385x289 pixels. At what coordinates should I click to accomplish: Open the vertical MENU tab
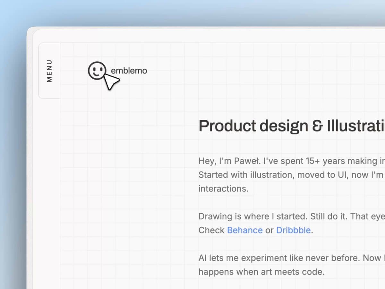[49, 71]
